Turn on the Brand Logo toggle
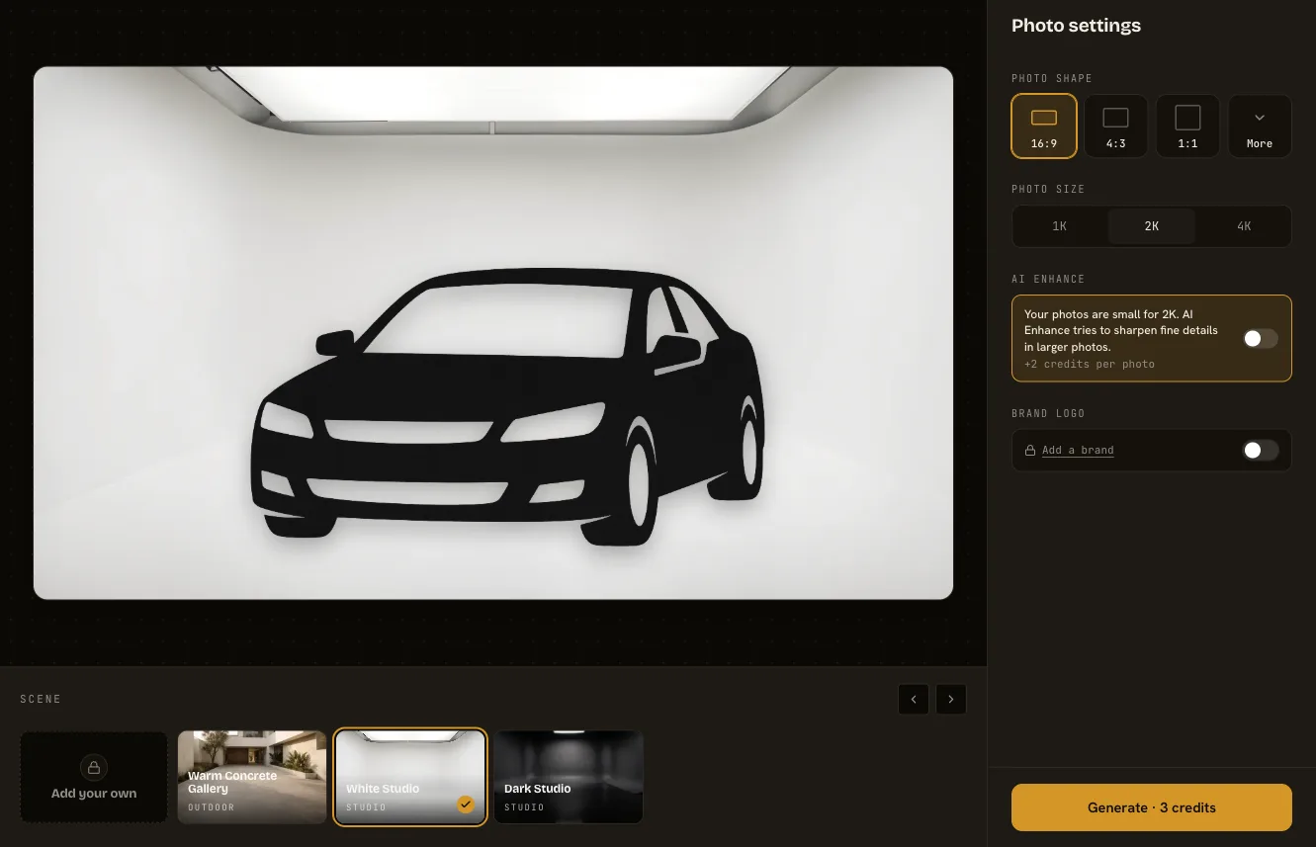Viewport: 1316px width, 847px height. coord(1260,451)
